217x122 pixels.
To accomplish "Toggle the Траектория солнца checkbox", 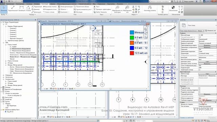I will pos(199,70).
